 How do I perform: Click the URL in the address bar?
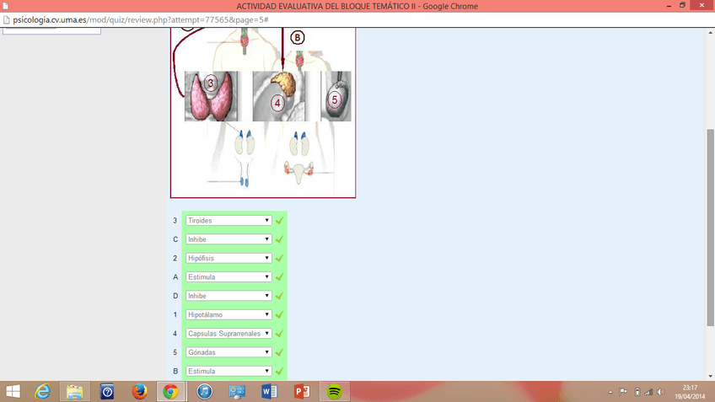(x=141, y=20)
